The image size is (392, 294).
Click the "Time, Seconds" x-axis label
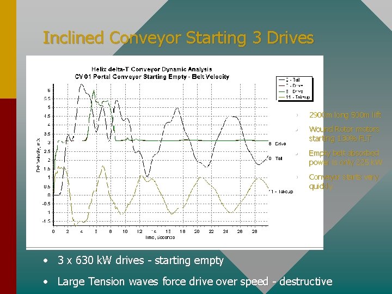(x=160, y=237)
